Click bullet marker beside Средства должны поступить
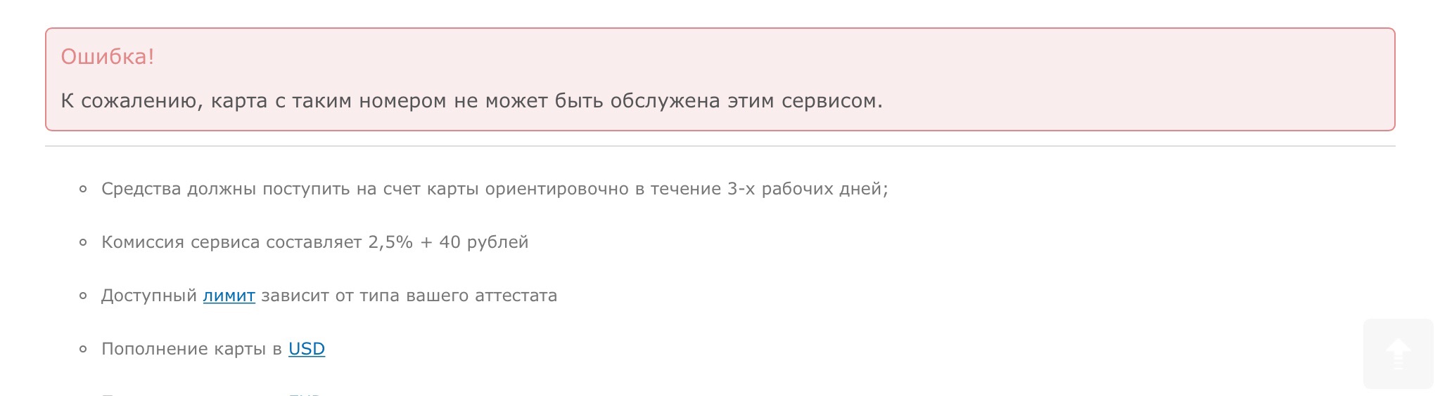 tap(83, 190)
